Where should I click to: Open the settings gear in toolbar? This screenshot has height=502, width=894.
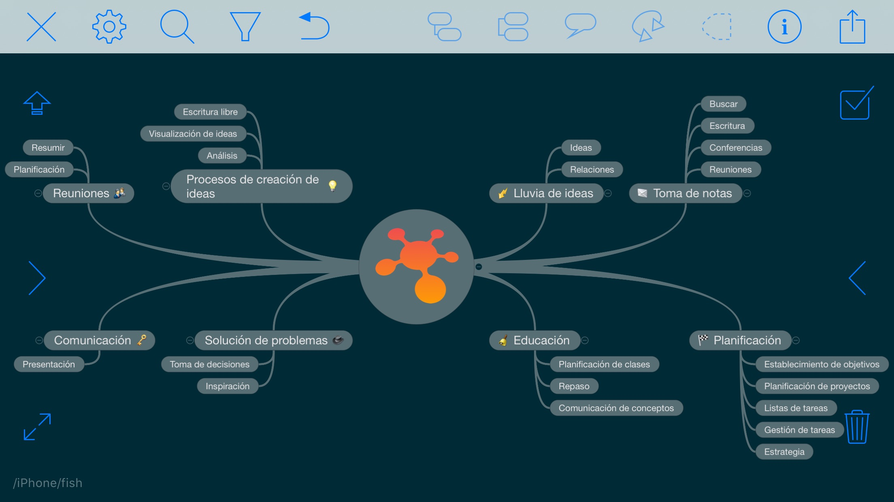[109, 27]
